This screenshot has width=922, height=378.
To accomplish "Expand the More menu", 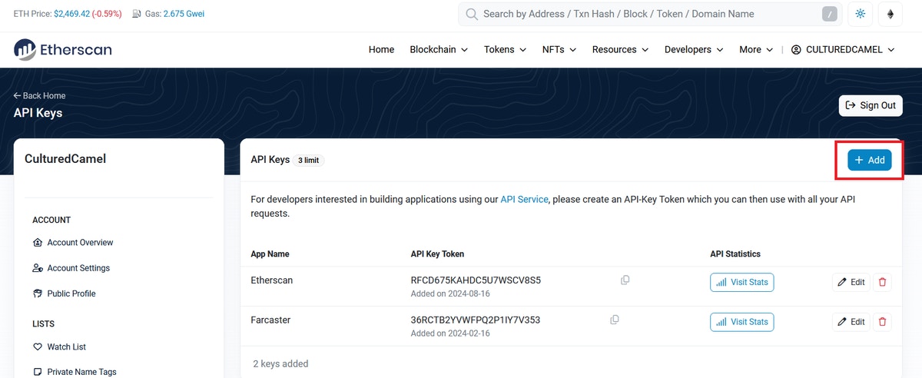I will coord(756,49).
